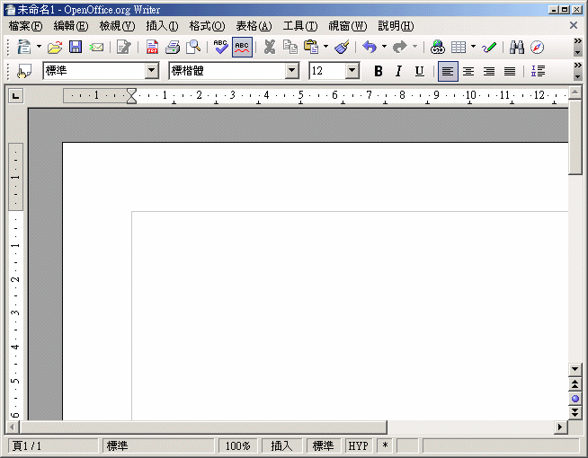Set Align Left paragraph alignment
588x458 pixels.
[x=448, y=71]
